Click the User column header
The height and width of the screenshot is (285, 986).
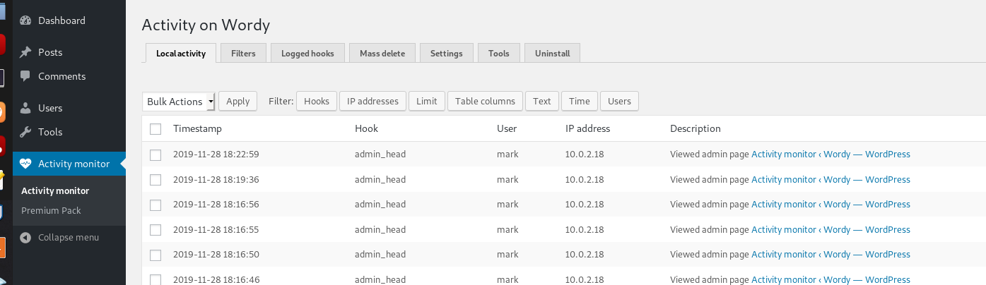pyautogui.click(x=507, y=128)
